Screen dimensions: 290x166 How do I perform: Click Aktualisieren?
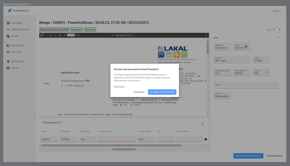tap(275, 156)
